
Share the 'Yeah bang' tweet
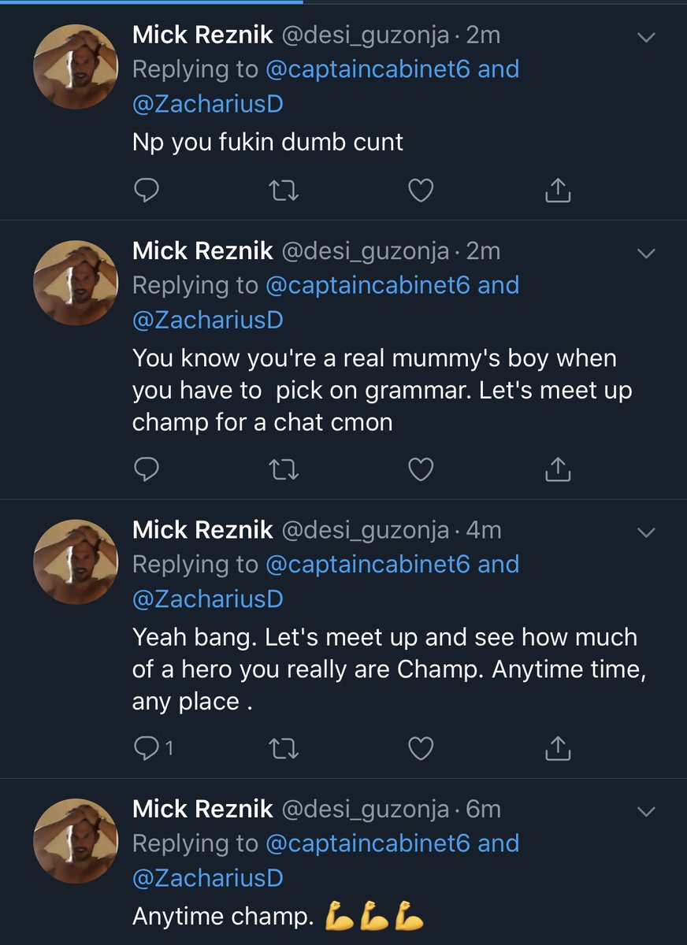tap(558, 749)
